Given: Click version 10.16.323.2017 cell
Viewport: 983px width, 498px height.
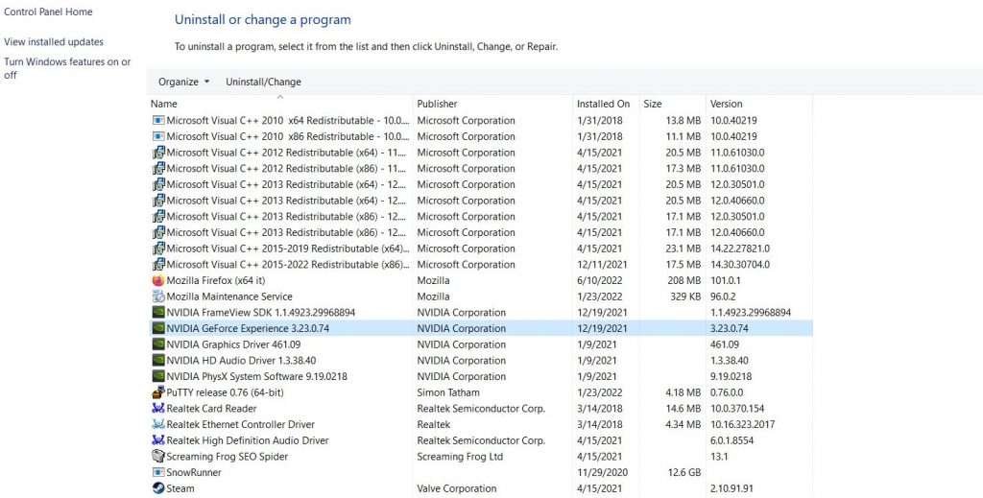Looking at the screenshot, I should pyautogui.click(x=742, y=425).
